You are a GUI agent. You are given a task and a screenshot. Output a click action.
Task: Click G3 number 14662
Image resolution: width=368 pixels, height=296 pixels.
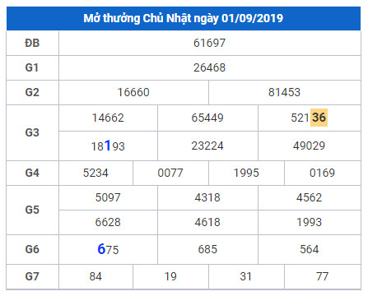(108, 118)
